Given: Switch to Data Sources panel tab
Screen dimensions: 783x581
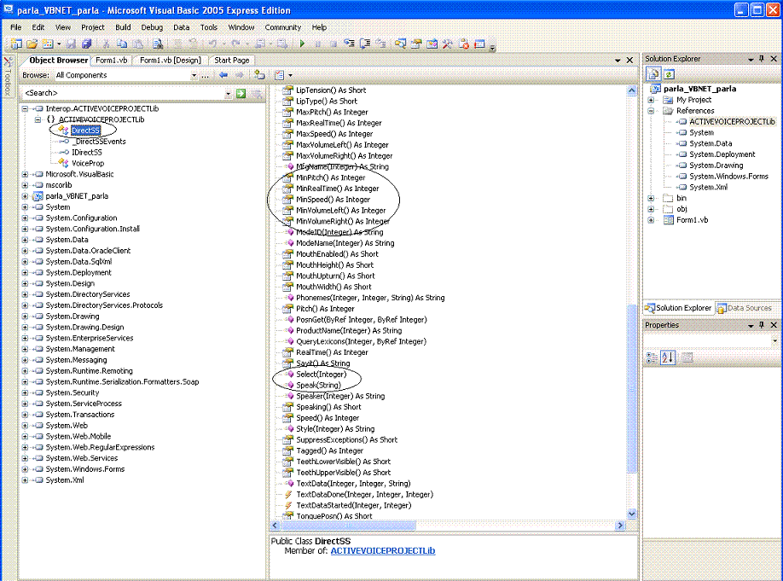Looking at the screenshot, I should coord(745,308).
